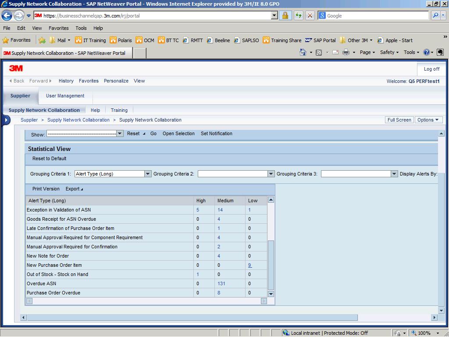Click the add to favorites bar star icon

[42, 40]
